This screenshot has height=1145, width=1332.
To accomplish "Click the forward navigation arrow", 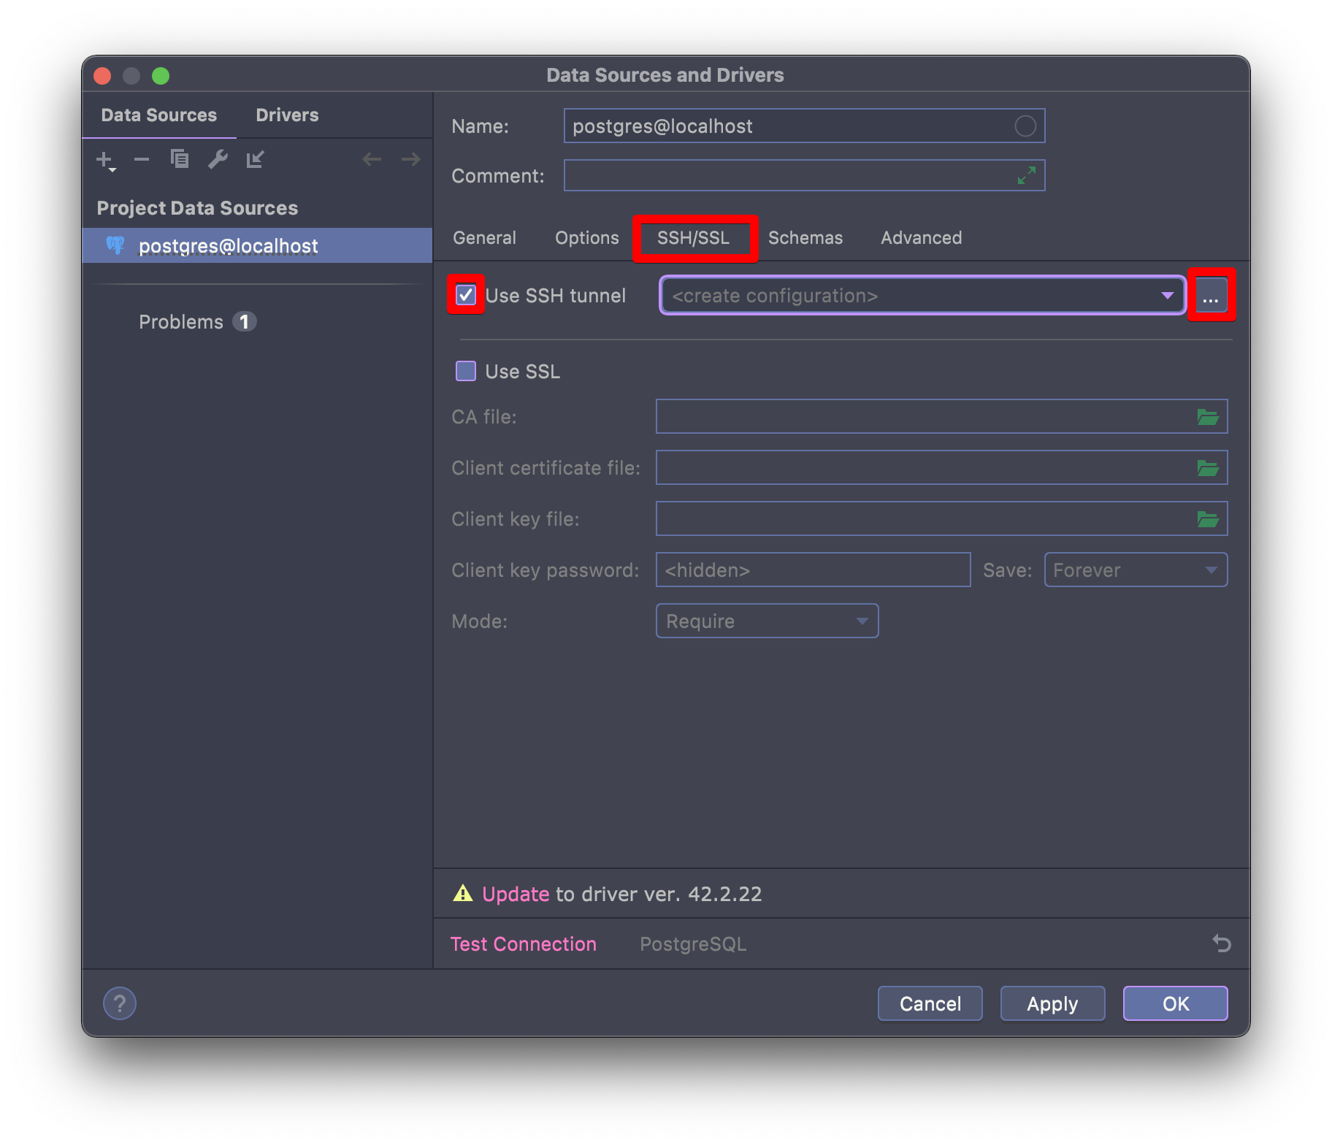I will tap(410, 159).
